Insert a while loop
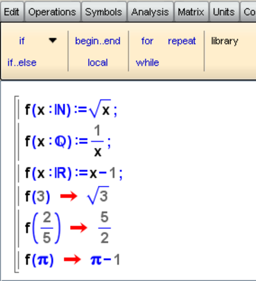 [x=147, y=63]
